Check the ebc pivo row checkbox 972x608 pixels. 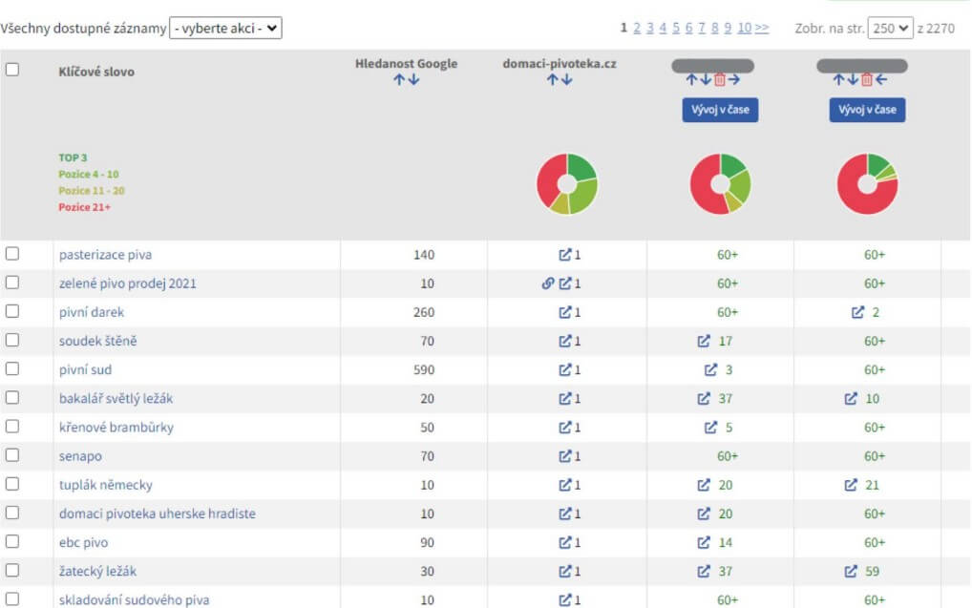12,541
